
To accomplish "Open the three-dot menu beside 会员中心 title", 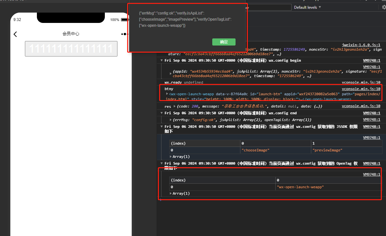I will (x=125, y=34).
